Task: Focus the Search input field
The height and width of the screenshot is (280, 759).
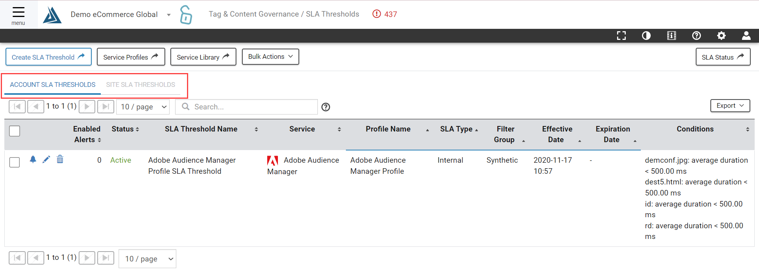Action: (246, 107)
